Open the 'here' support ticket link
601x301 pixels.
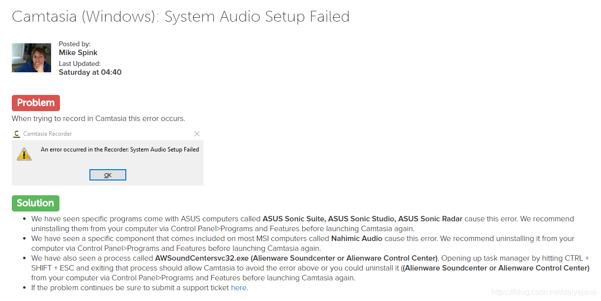(239, 288)
